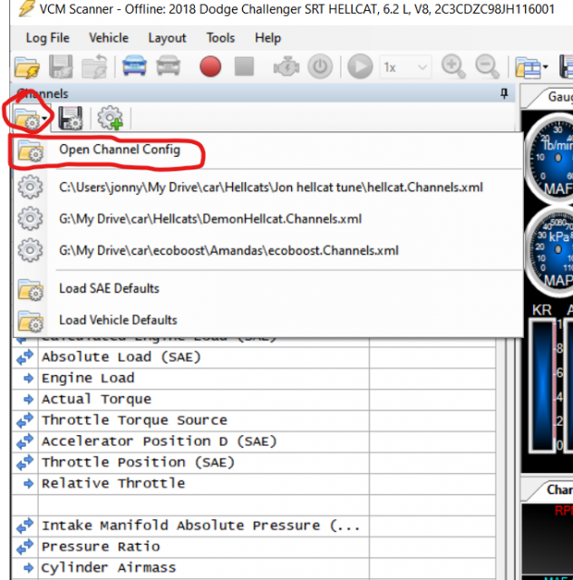Open the Vehicle menu

(x=108, y=38)
